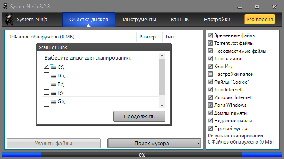Uncheck Кэш Игр option
This screenshot has height=159, width=284.
click(210, 66)
